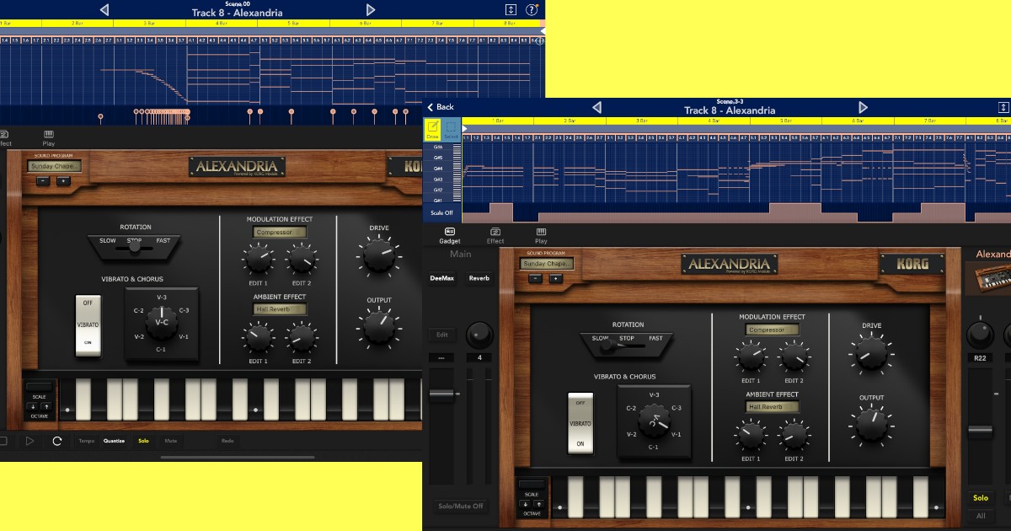The height and width of the screenshot is (531, 1011).
Task: Go to previous track in Scene 00 window
Action: click(104, 9)
